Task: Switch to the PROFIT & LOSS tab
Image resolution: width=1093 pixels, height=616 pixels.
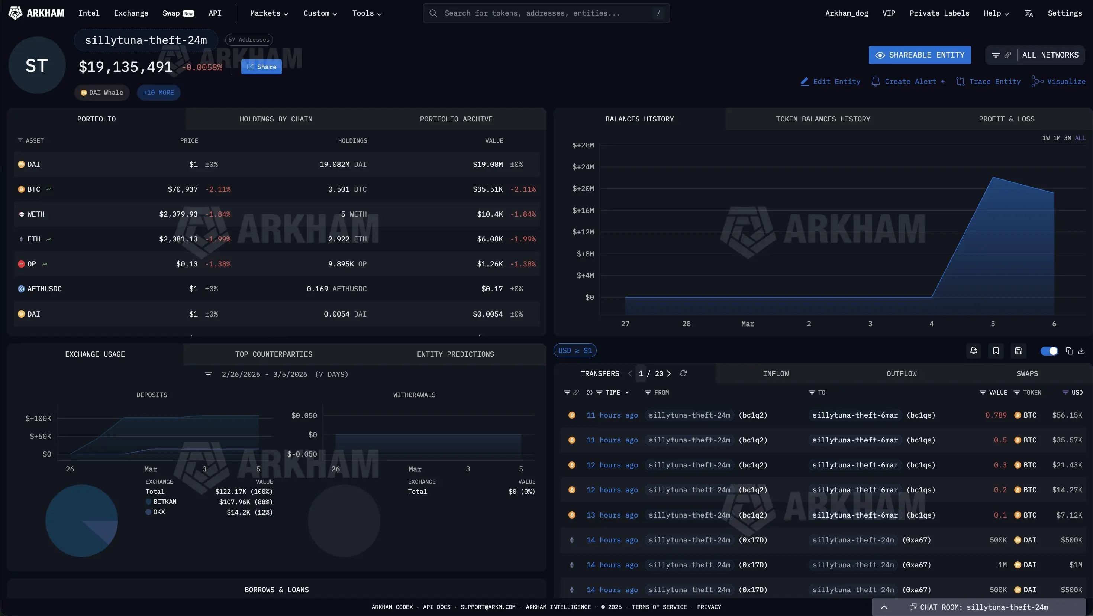Action: [1006, 119]
